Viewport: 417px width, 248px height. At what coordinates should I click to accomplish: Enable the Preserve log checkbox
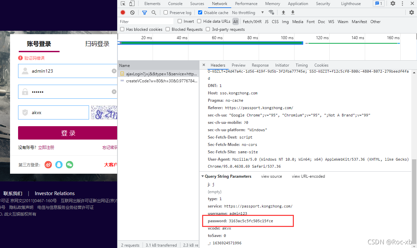click(x=166, y=12)
